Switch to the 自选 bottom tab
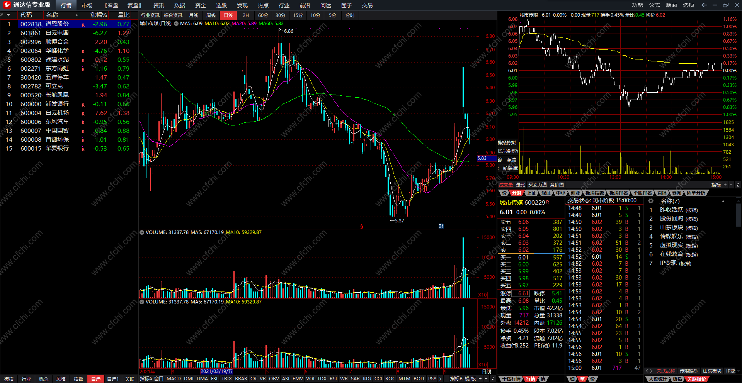The width and height of the screenshot is (742, 383). click(x=96, y=379)
